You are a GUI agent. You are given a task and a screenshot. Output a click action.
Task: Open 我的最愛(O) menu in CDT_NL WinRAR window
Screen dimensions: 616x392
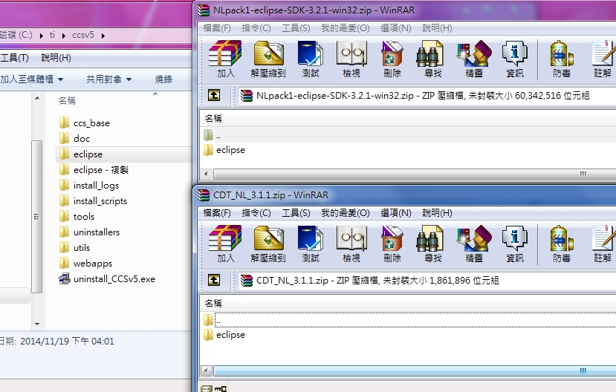click(346, 213)
